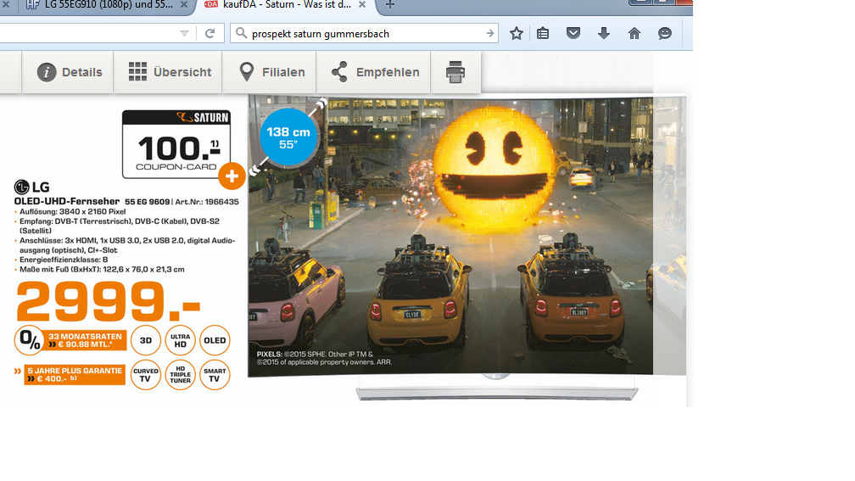Open the bookmarks list icon
The width and height of the screenshot is (855, 481).
pos(543,33)
